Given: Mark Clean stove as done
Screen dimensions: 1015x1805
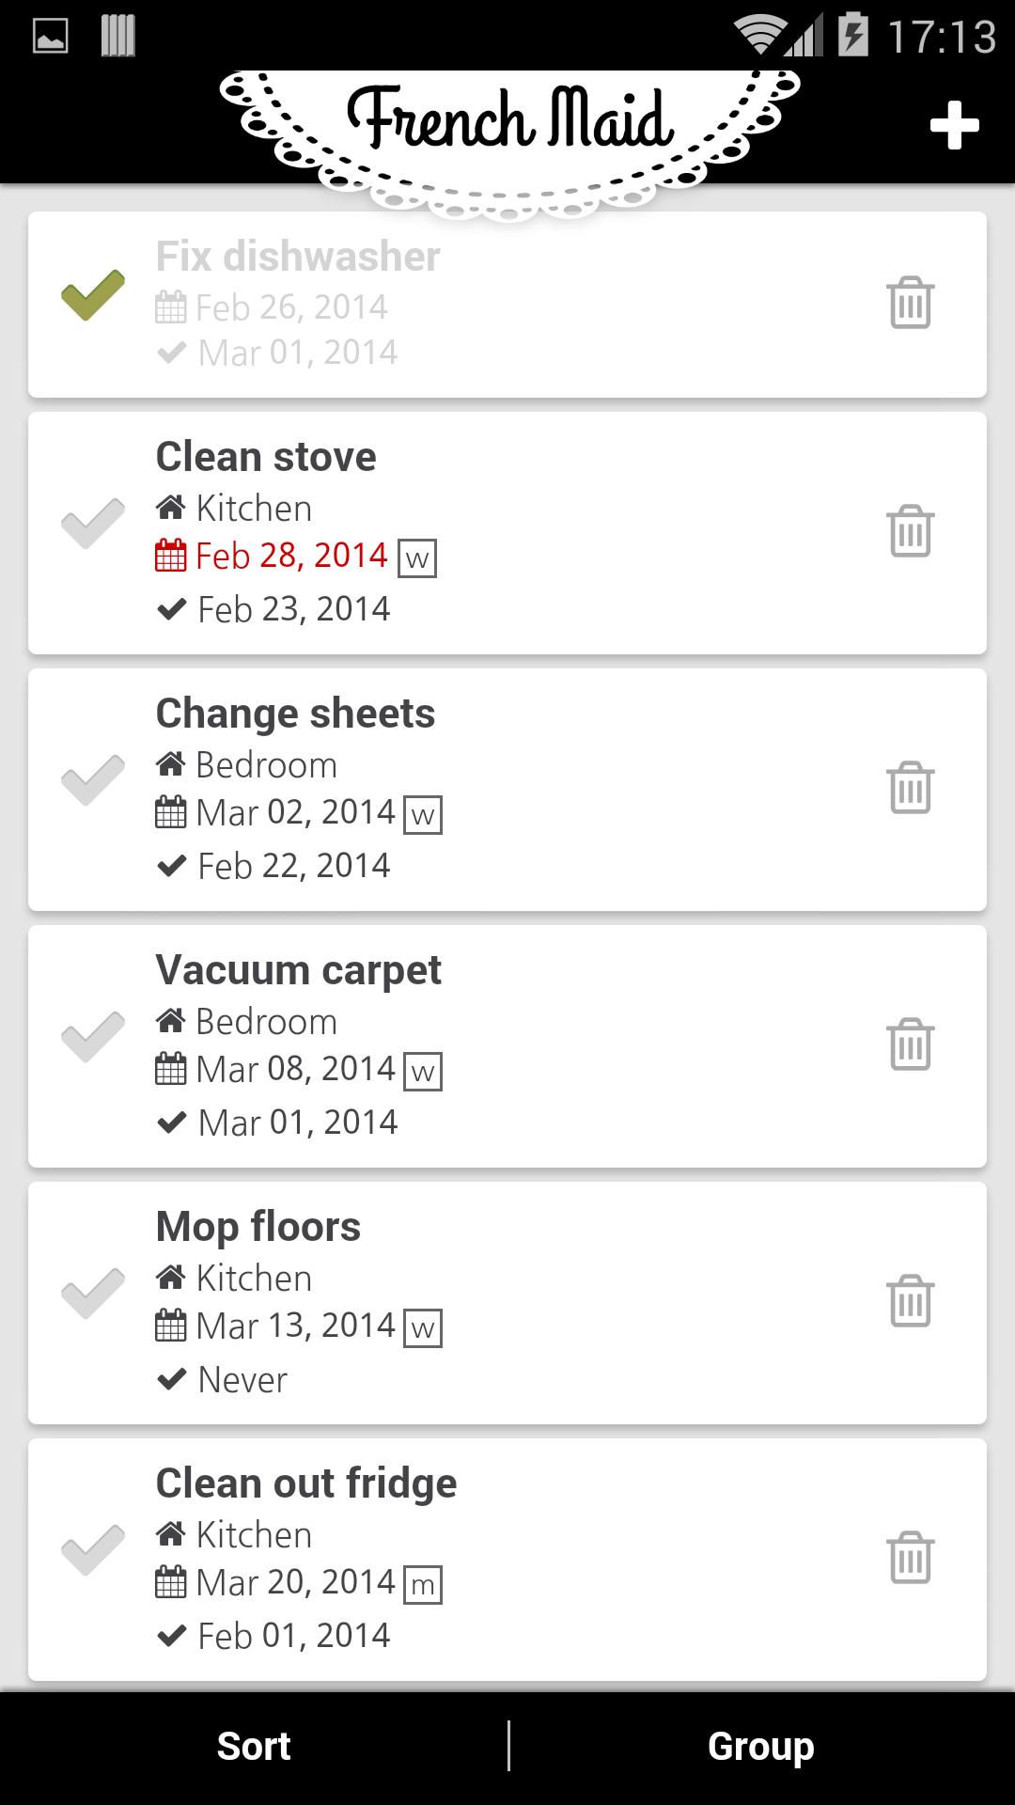Looking at the screenshot, I should 93,524.
